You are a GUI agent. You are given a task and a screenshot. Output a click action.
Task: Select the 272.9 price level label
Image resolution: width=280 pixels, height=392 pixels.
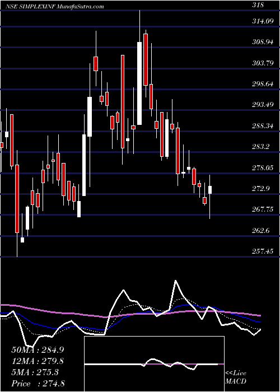[x=261, y=189]
